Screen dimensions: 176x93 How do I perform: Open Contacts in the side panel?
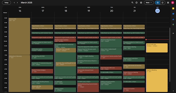(173, 19)
